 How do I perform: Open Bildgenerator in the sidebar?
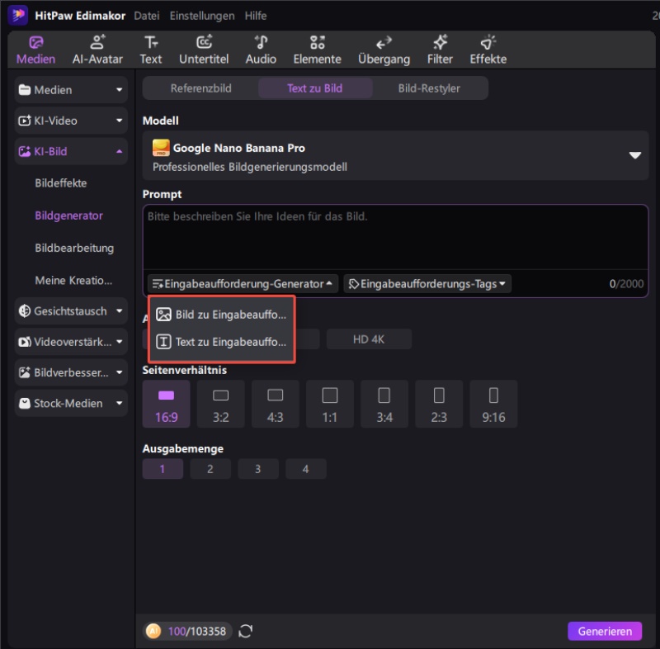tap(69, 216)
